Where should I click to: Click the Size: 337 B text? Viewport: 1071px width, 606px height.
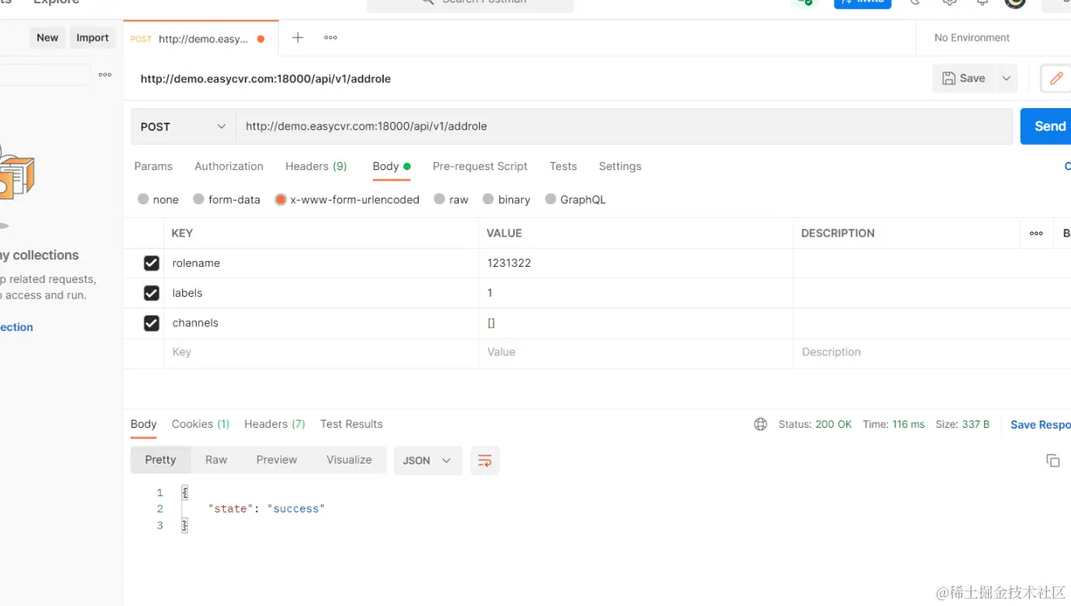coord(962,425)
